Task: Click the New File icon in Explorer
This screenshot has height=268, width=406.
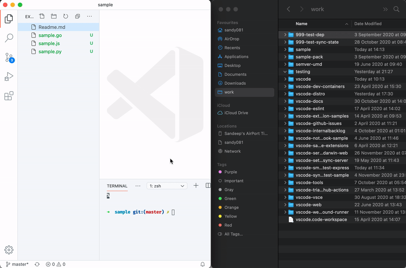Action: click(x=42, y=16)
